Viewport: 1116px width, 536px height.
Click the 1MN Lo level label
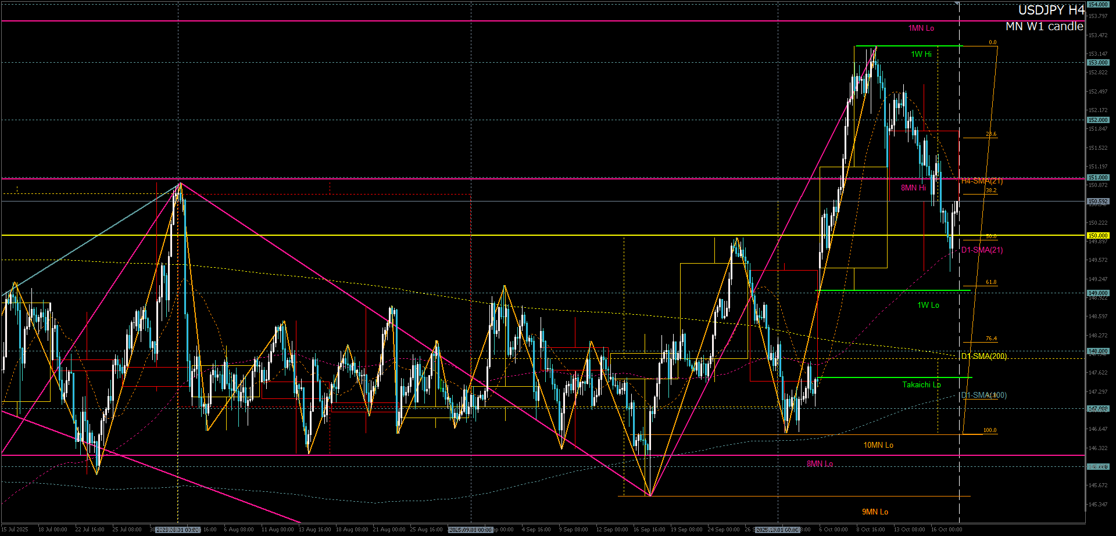[921, 28]
